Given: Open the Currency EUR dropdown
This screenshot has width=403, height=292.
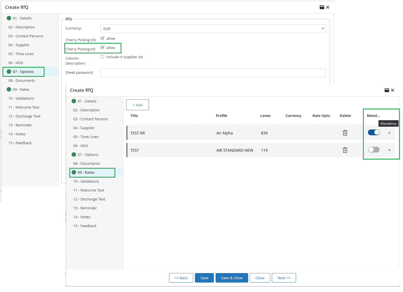Looking at the screenshot, I should (x=213, y=29).
